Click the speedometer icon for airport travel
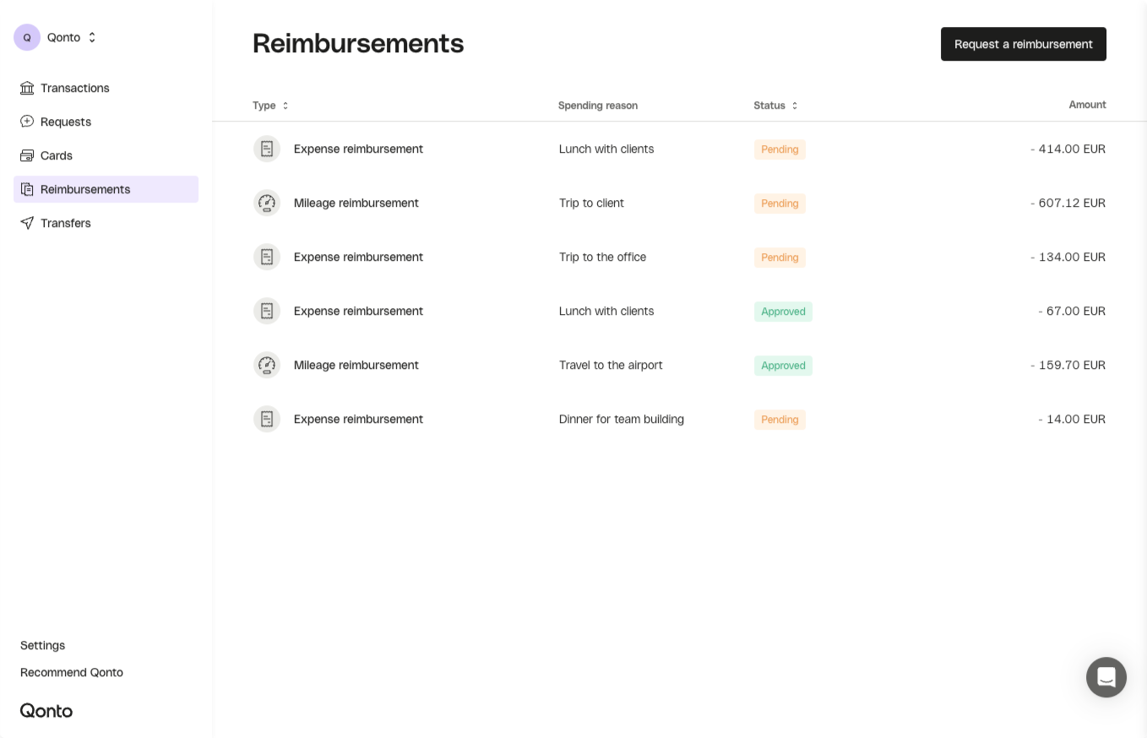 (x=267, y=365)
